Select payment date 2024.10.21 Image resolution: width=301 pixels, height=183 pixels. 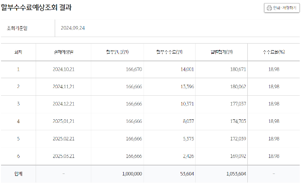click(64, 69)
